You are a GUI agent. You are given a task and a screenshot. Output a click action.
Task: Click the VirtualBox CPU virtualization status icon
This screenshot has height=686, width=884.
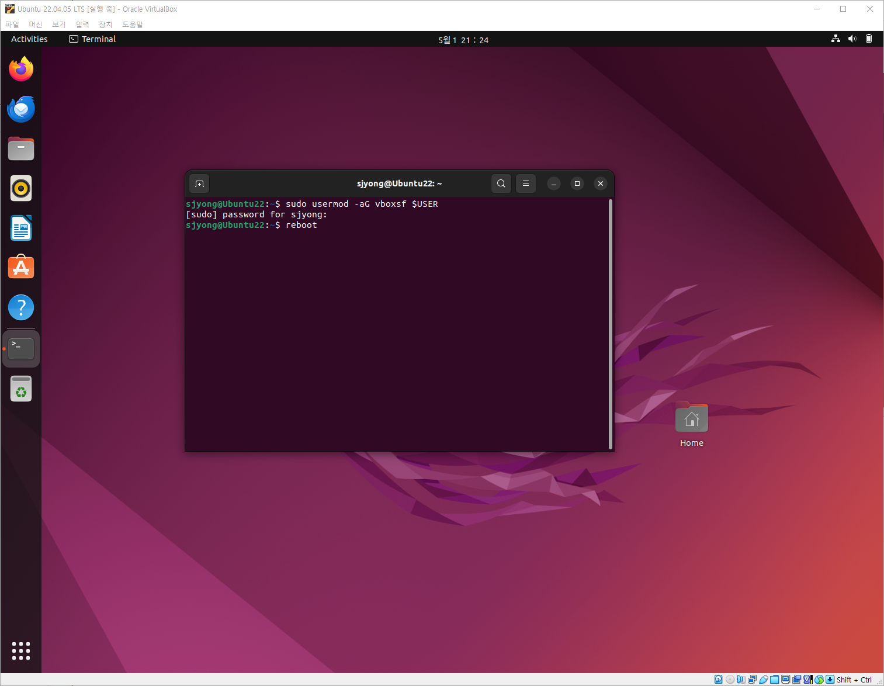point(807,680)
